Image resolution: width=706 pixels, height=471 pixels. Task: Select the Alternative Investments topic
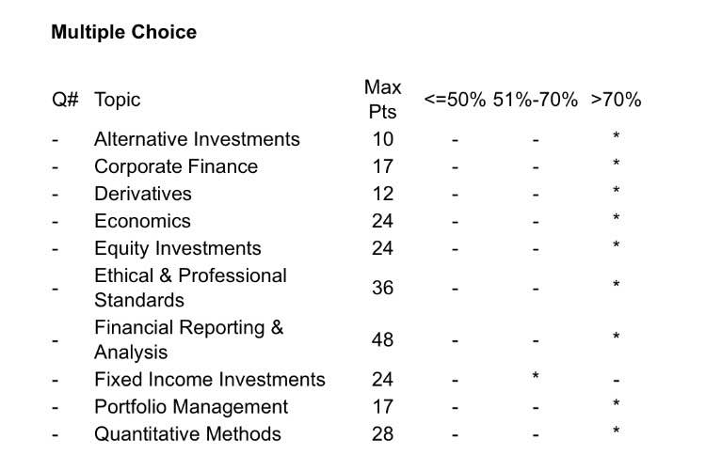pyautogui.click(x=197, y=139)
